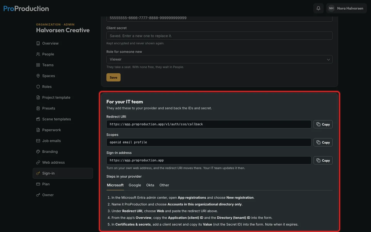The width and height of the screenshot is (371, 232).
Task: Open Nora Halvorsen account menu
Action: click(346, 8)
